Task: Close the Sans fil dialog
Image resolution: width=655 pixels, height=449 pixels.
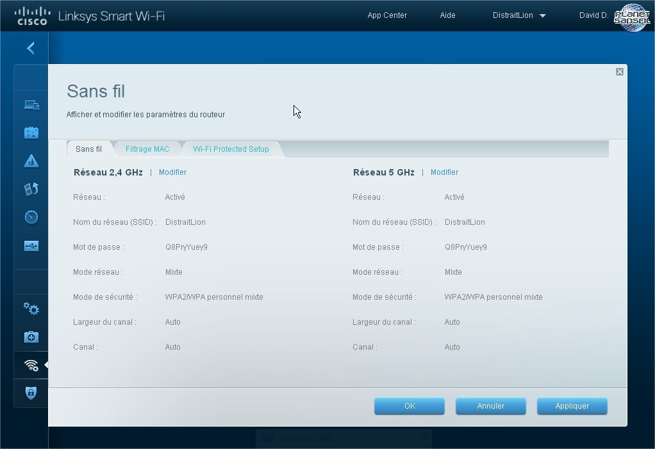Action: (620, 72)
